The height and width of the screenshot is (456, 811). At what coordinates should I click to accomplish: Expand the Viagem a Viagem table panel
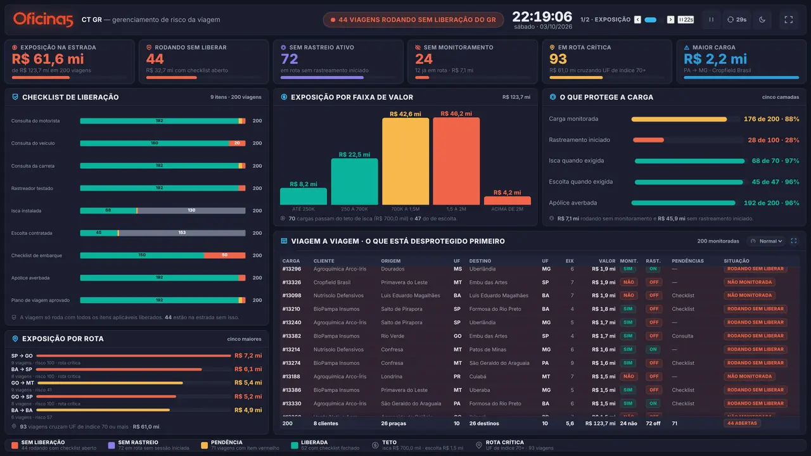(x=793, y=241)
